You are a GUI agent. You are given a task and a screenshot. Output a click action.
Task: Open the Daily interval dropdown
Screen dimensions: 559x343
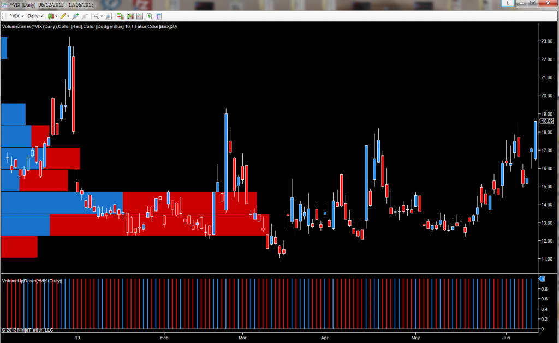click(41, 16)
